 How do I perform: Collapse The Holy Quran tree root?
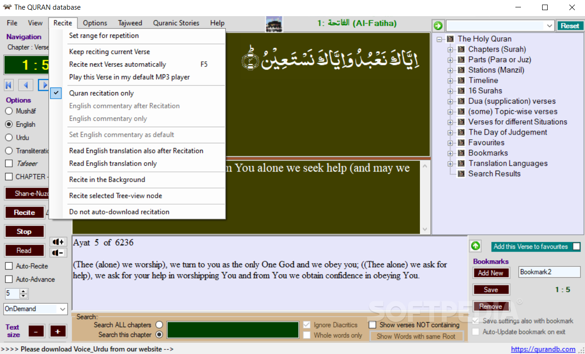pos(439,39)
